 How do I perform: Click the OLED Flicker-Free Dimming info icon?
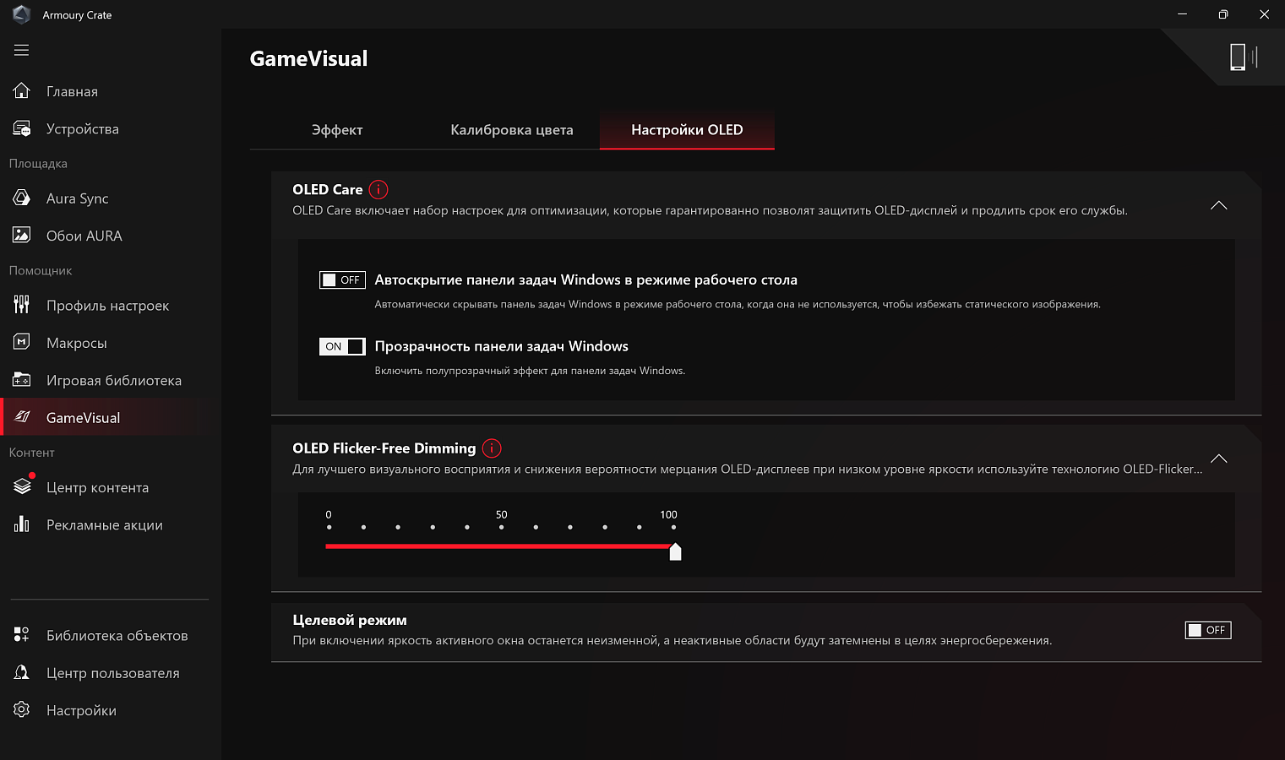coord(492,448)
